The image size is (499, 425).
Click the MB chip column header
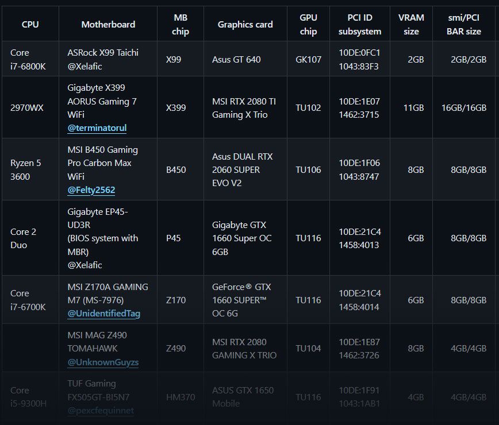[180, 24]
